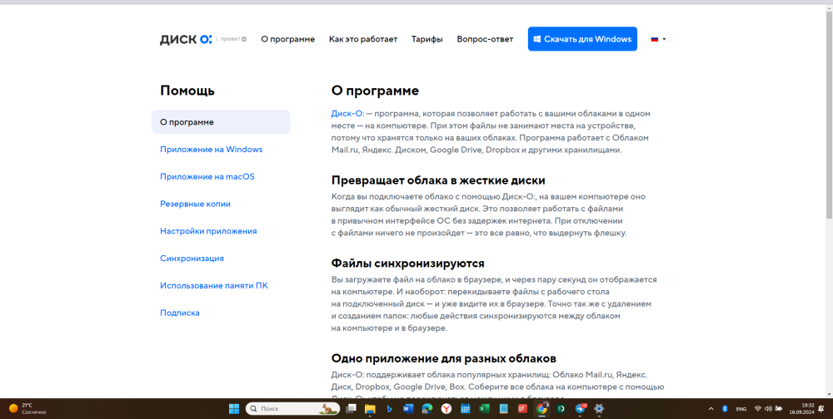The image size is (833, 419).
Task: Click the 'Помощь' sidebar heading
Action: point(187,91)
